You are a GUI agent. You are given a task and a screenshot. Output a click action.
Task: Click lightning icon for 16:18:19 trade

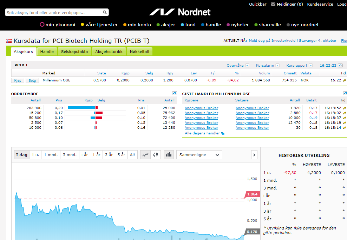(344, 123)
